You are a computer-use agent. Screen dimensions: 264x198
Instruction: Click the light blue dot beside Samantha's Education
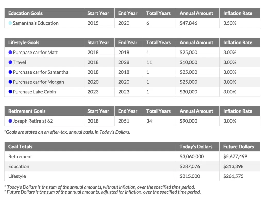pyautogui.click(x=10, y=23)
